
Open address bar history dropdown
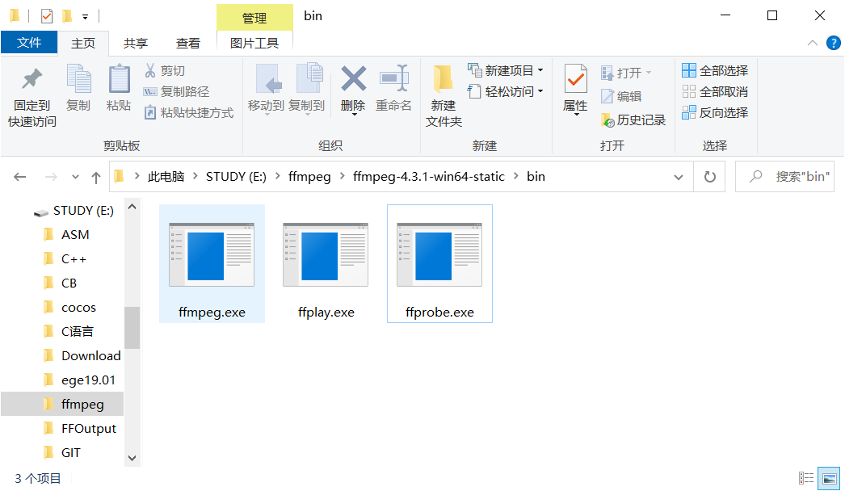(679, 177)
